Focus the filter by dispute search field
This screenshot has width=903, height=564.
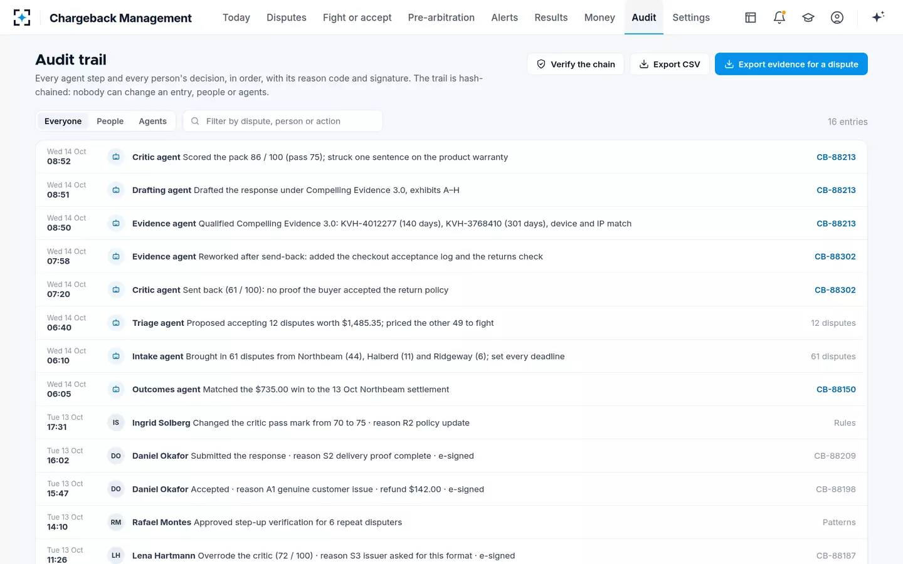(283, 121)
